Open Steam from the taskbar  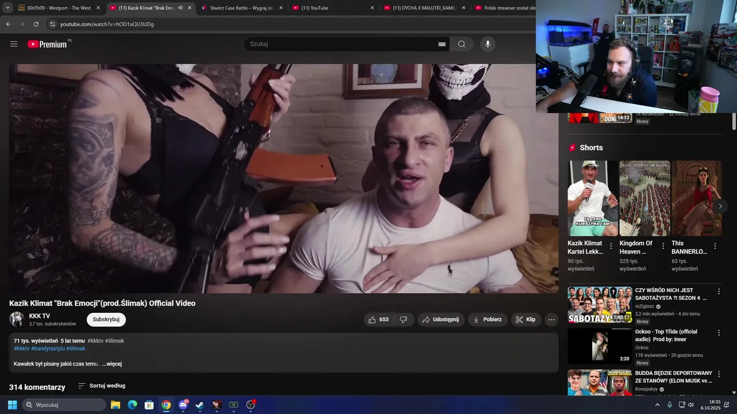click(200, 405)
